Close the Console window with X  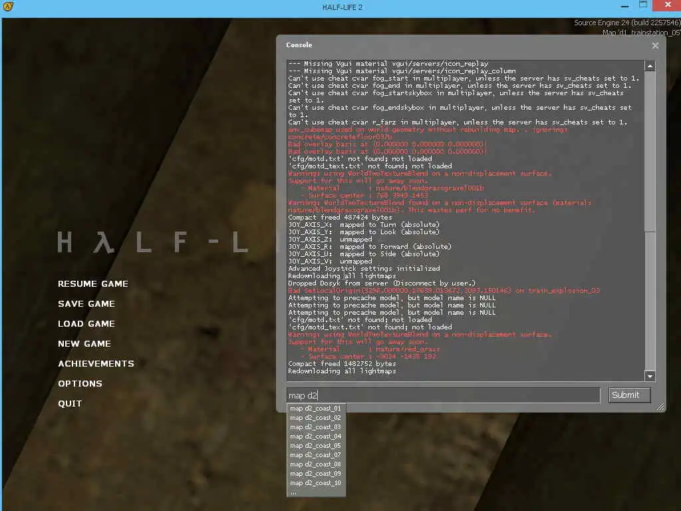655,46
